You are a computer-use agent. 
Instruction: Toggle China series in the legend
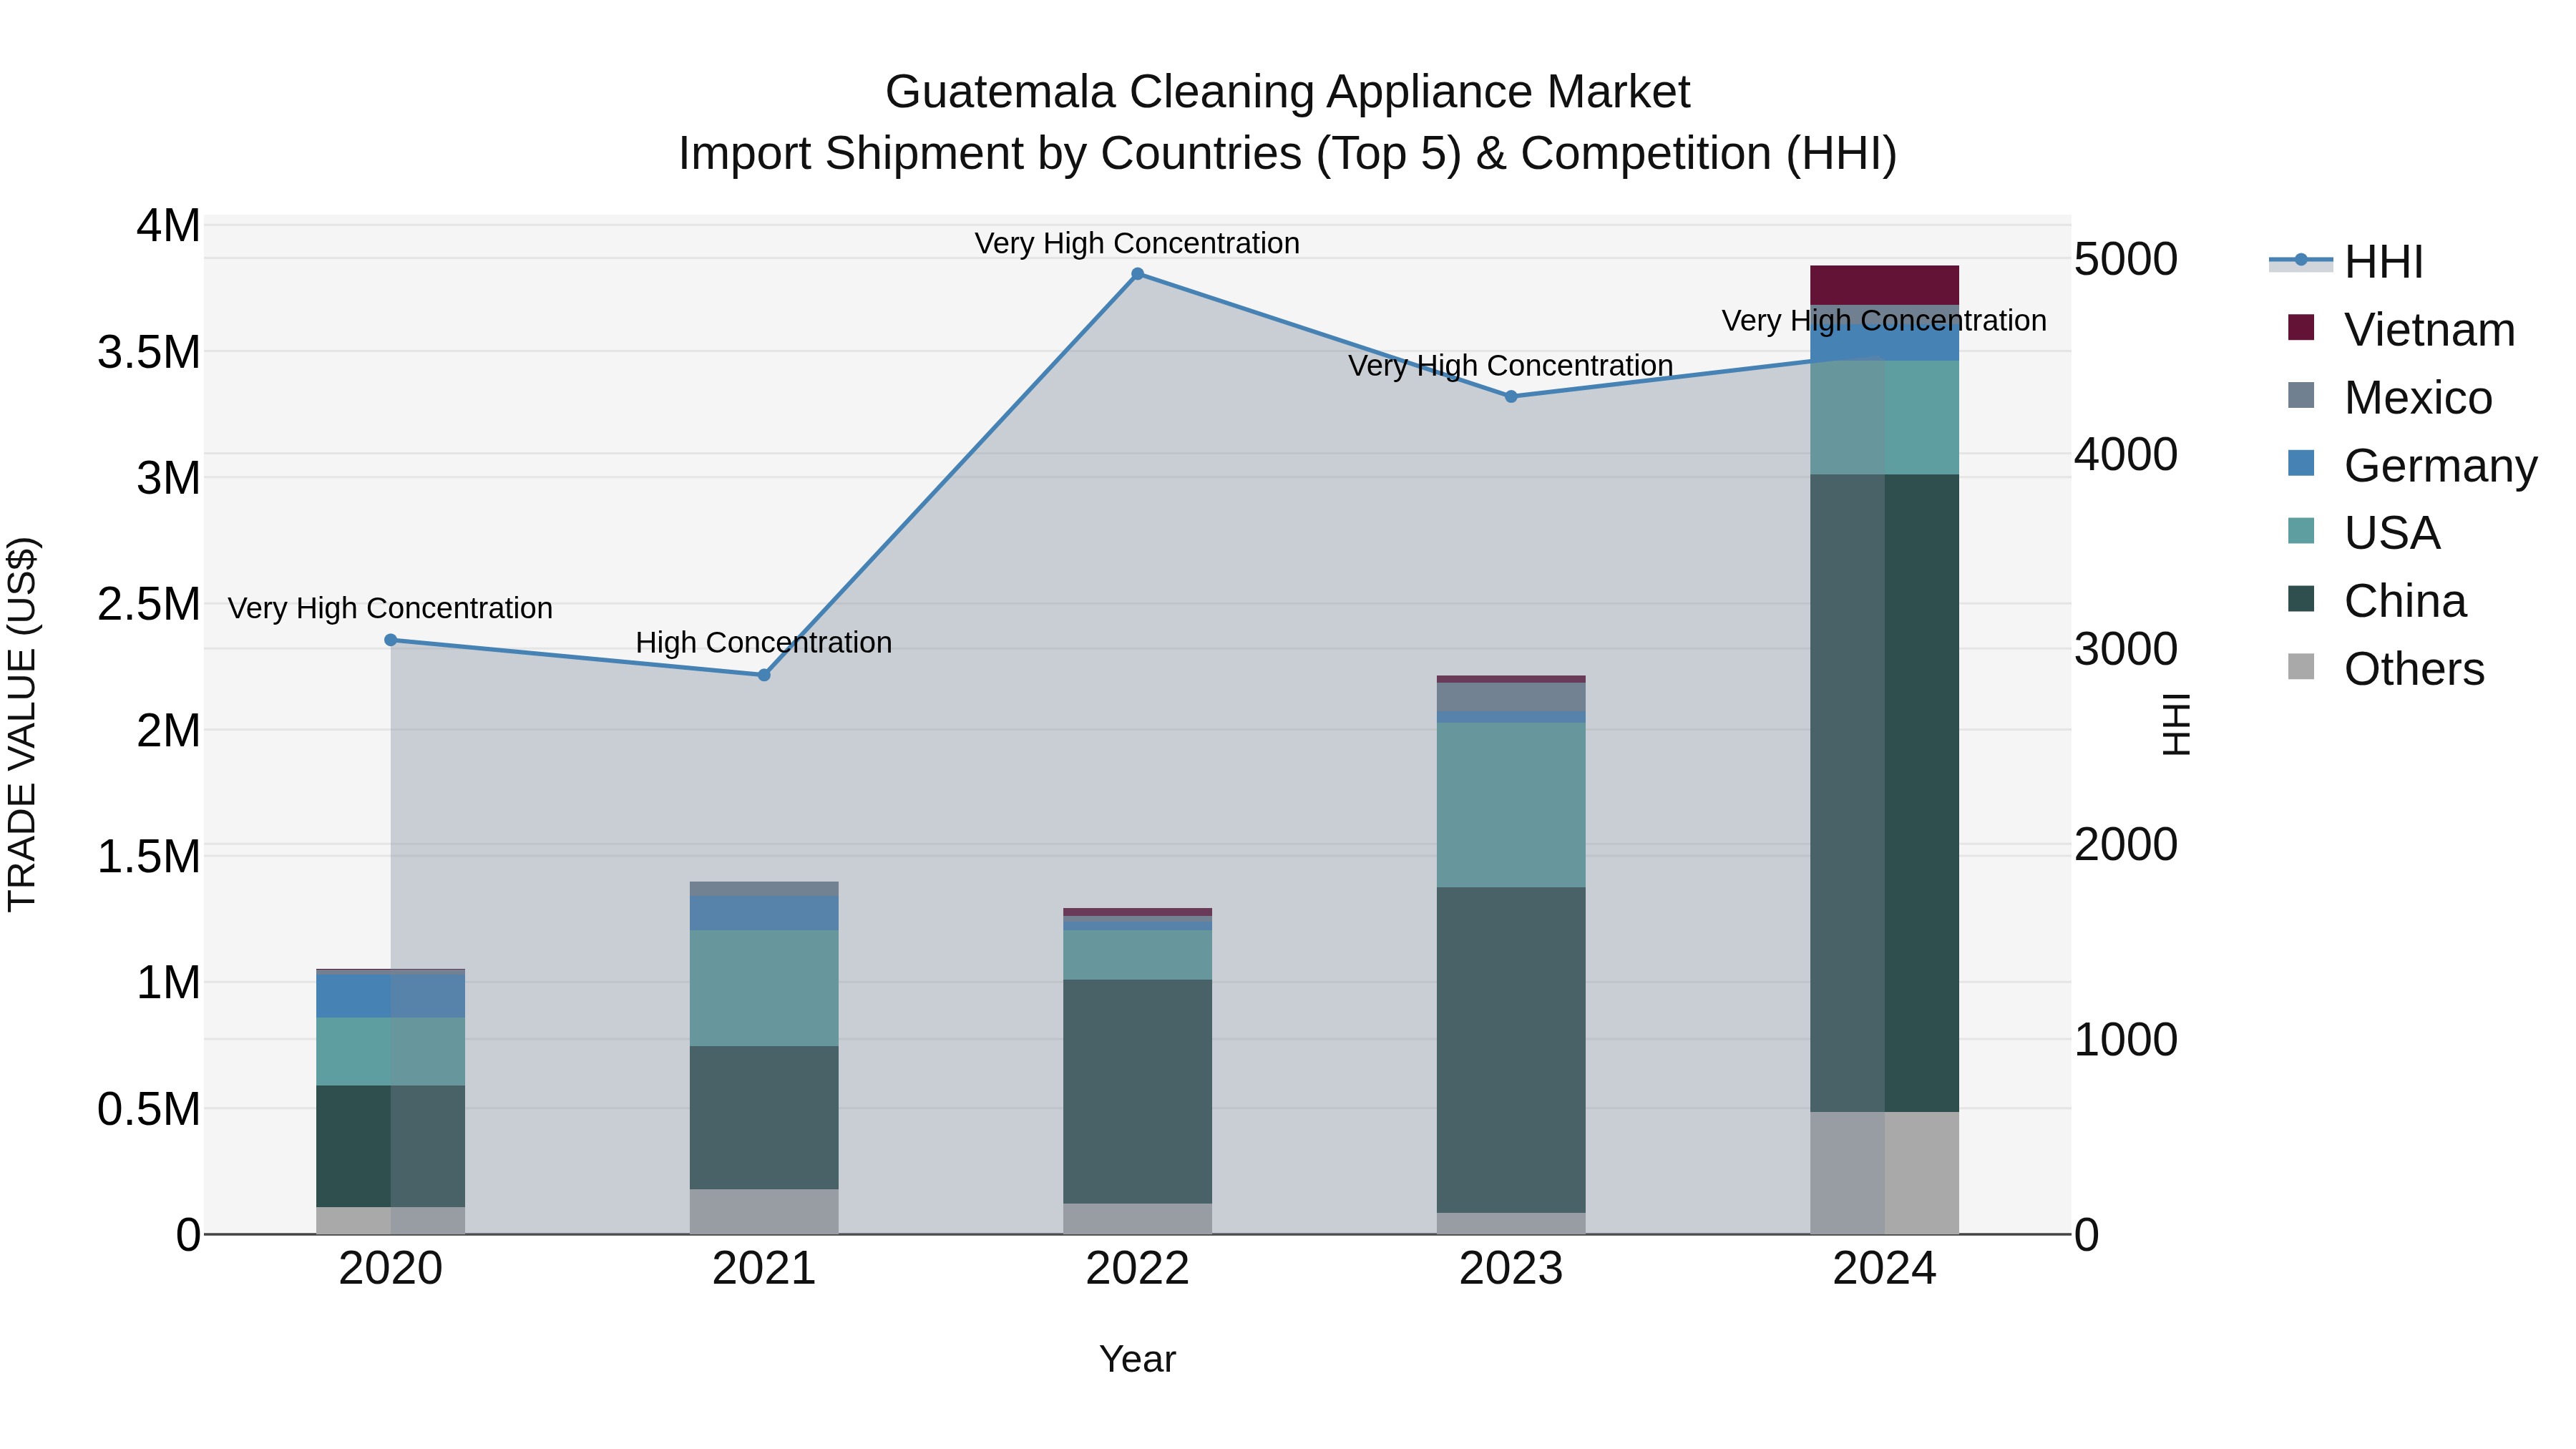click(2377, 601)
